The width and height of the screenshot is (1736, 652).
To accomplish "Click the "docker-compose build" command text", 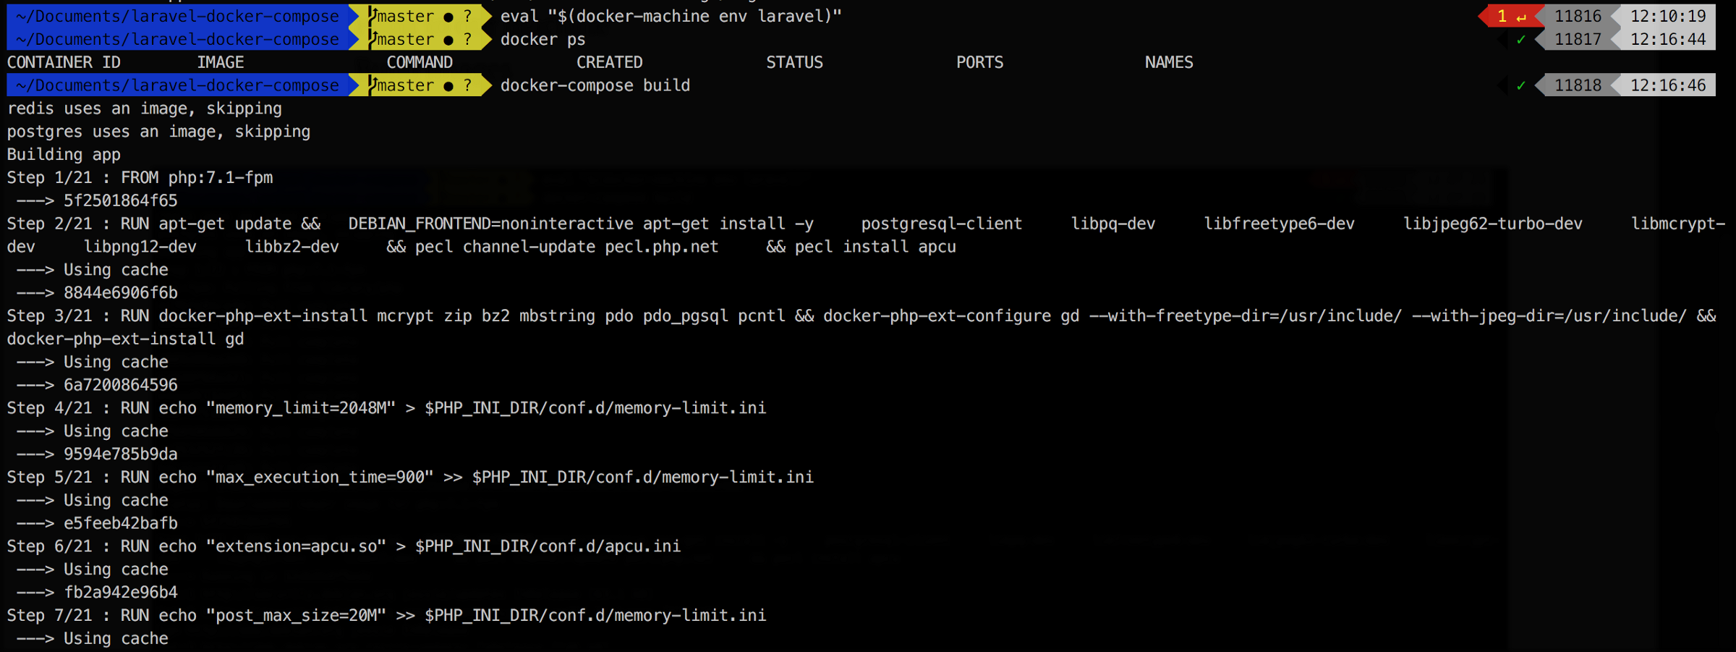I will 595,85.
